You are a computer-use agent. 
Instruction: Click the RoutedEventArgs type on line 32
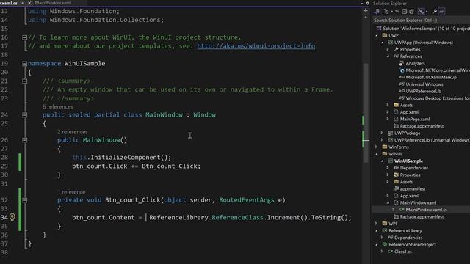click(x=247, y=200)
